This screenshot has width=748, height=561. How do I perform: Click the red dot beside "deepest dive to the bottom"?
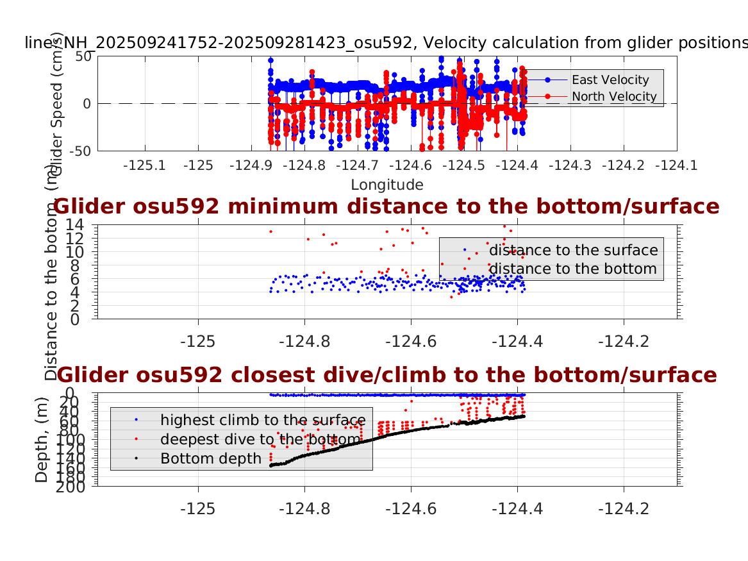135,439
